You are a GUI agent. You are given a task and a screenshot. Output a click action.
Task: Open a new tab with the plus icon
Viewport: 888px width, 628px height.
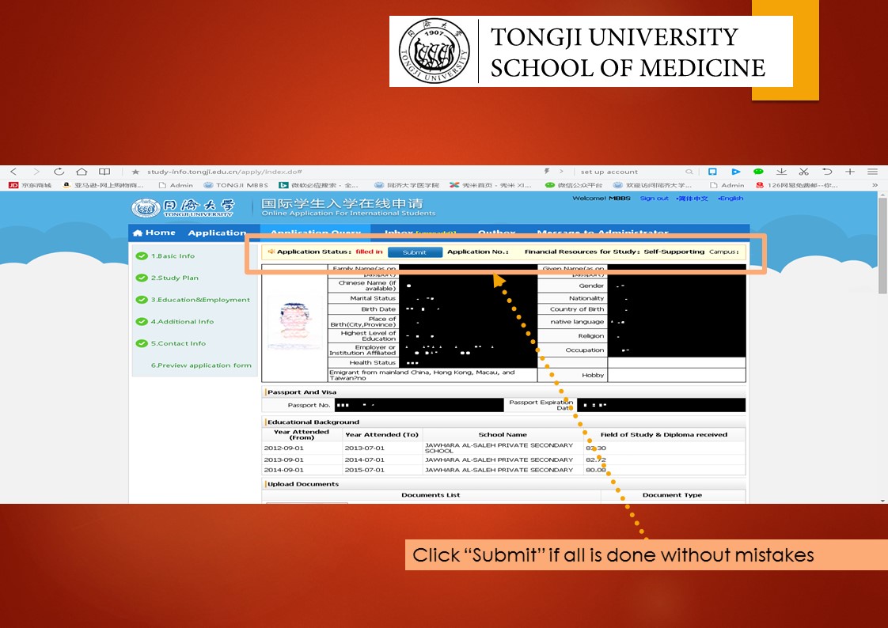(x=849, y=172)
